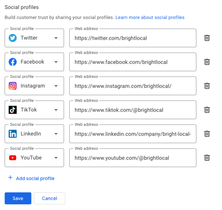
Task: Open the YouTube social profile dropdown
Action: click(x=34, y=158)
